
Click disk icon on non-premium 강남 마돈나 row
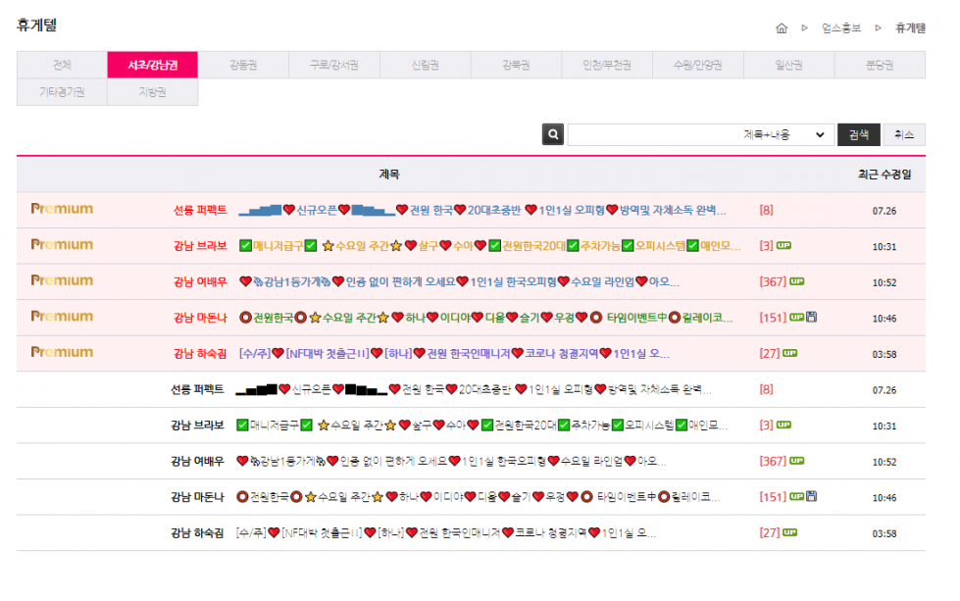[x=811, y=496]
